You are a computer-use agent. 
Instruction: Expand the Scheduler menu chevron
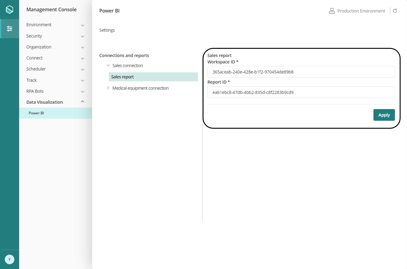click(82, 69)
